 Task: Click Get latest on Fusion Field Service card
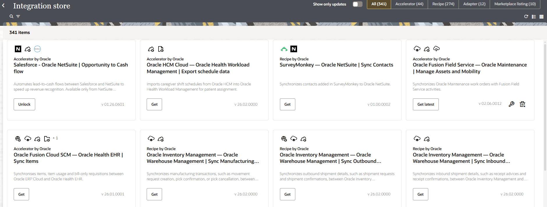tap(426, 104)
